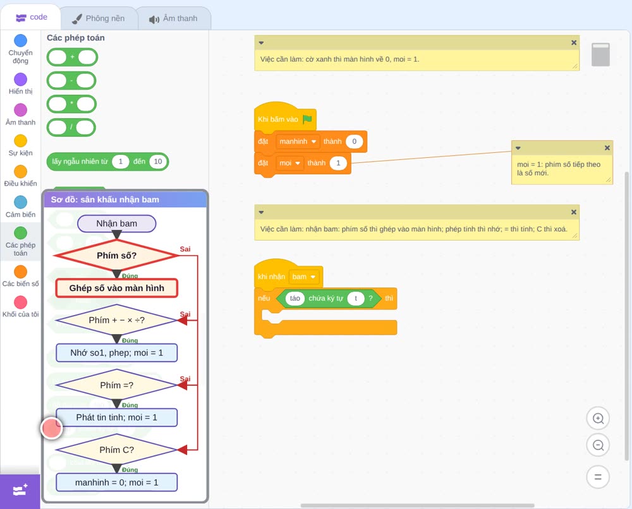Open the Cảm biến block category

click(x=20, y=207)
